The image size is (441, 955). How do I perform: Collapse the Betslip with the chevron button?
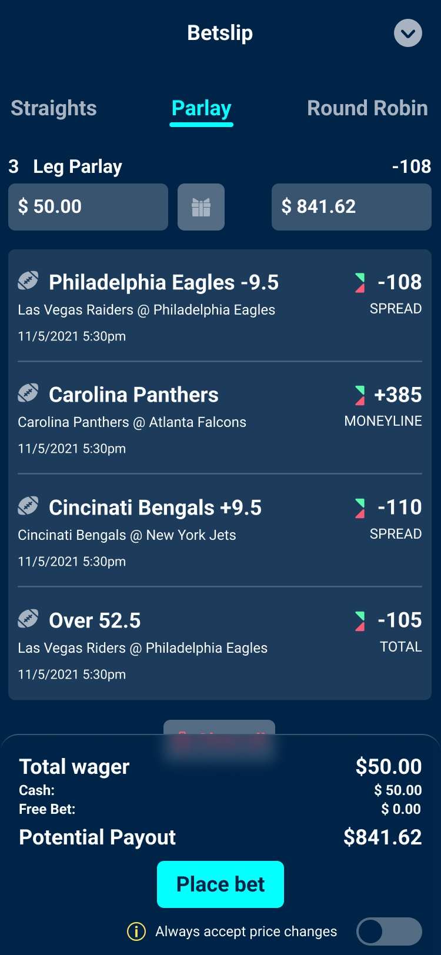coord(407,33)
